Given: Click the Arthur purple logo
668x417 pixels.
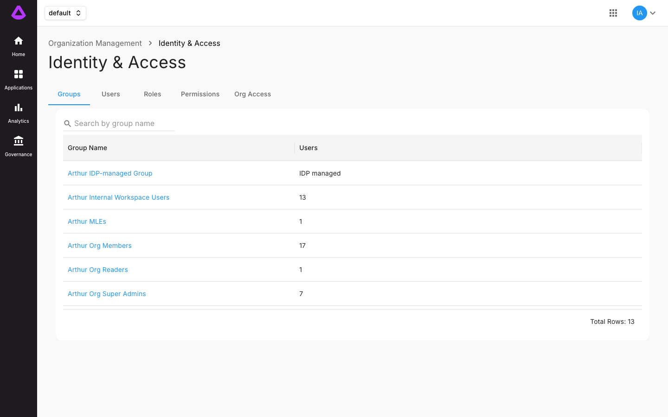Looking at the screenshot, I should click(19, 13).
